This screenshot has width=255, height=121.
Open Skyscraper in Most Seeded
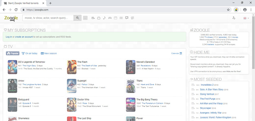coord(206,108)
